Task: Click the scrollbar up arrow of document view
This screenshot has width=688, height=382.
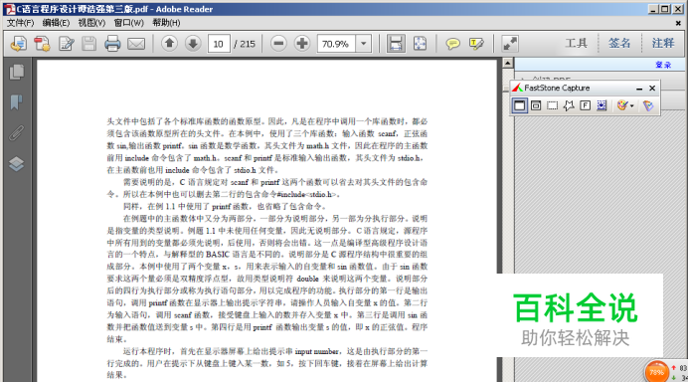Action: pyautogui.click(x=508, y=63)
